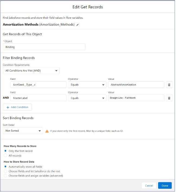Image resolution: width=176 pixels, height=192 pixels.
Task: Click the 'Straight Line – Full Month' value field
Action: click(x=136, y=98)
